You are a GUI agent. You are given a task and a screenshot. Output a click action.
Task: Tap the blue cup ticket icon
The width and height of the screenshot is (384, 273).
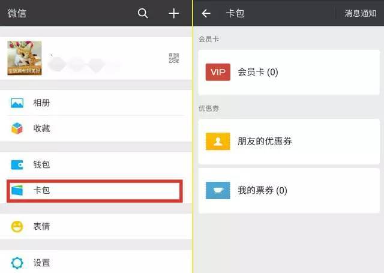click(x=218, y=190)
